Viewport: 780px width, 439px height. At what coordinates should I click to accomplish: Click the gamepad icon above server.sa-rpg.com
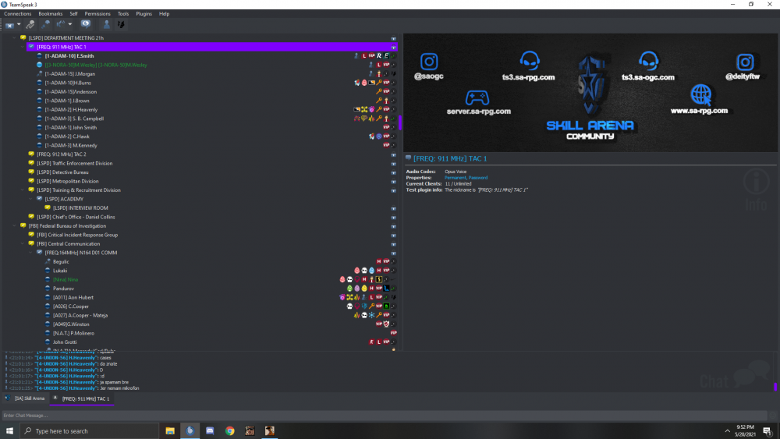tap(477, 98)
